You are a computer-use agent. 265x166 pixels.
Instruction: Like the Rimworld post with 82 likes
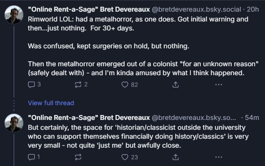(125, 85)
